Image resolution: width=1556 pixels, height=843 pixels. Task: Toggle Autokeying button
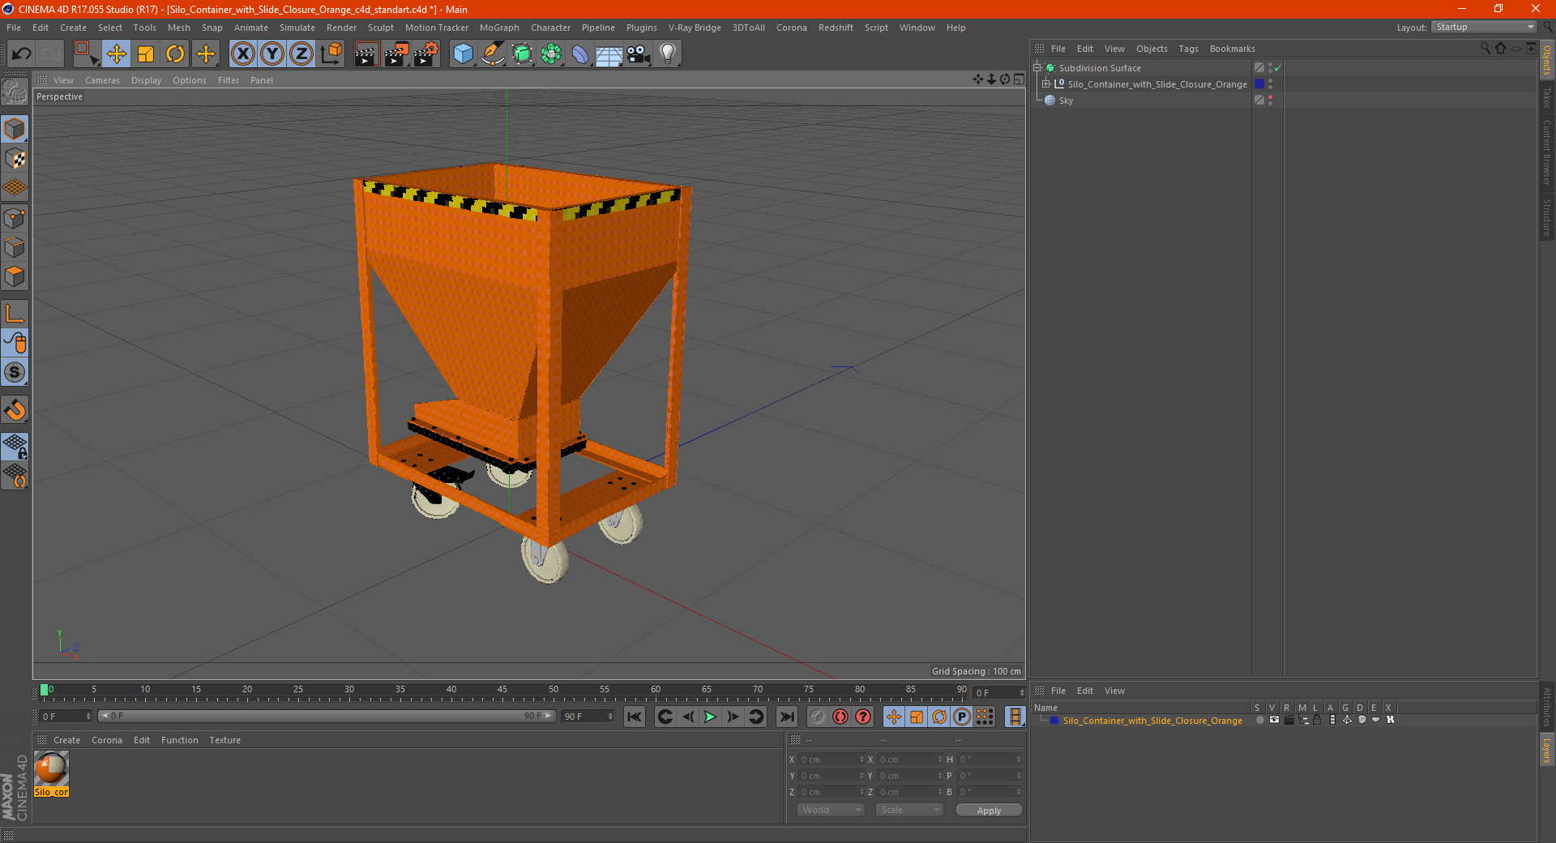coord(840,717)
